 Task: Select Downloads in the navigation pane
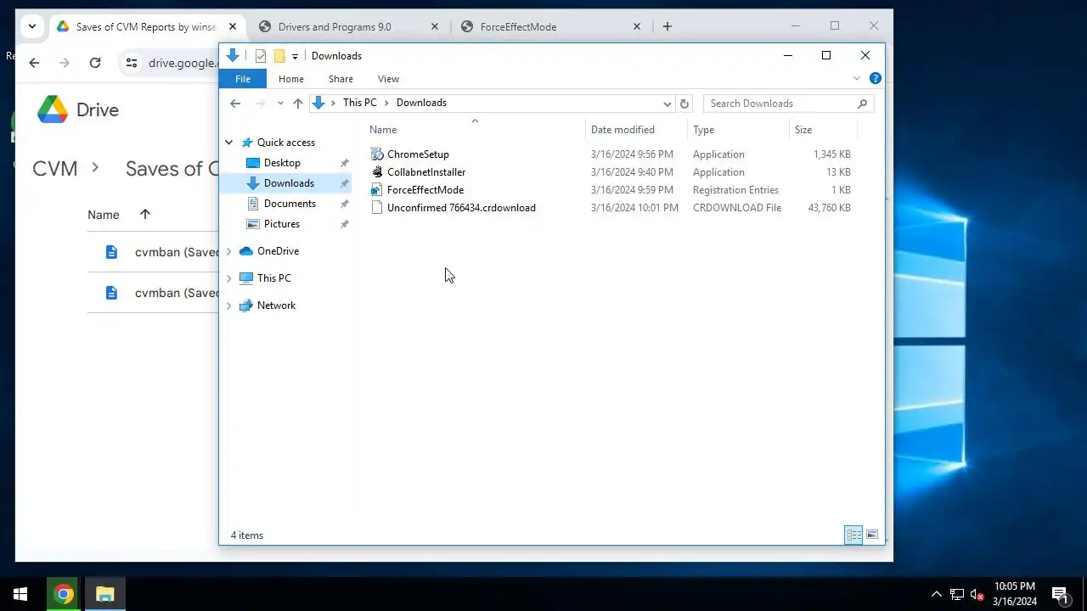click(x=289, y=183)
